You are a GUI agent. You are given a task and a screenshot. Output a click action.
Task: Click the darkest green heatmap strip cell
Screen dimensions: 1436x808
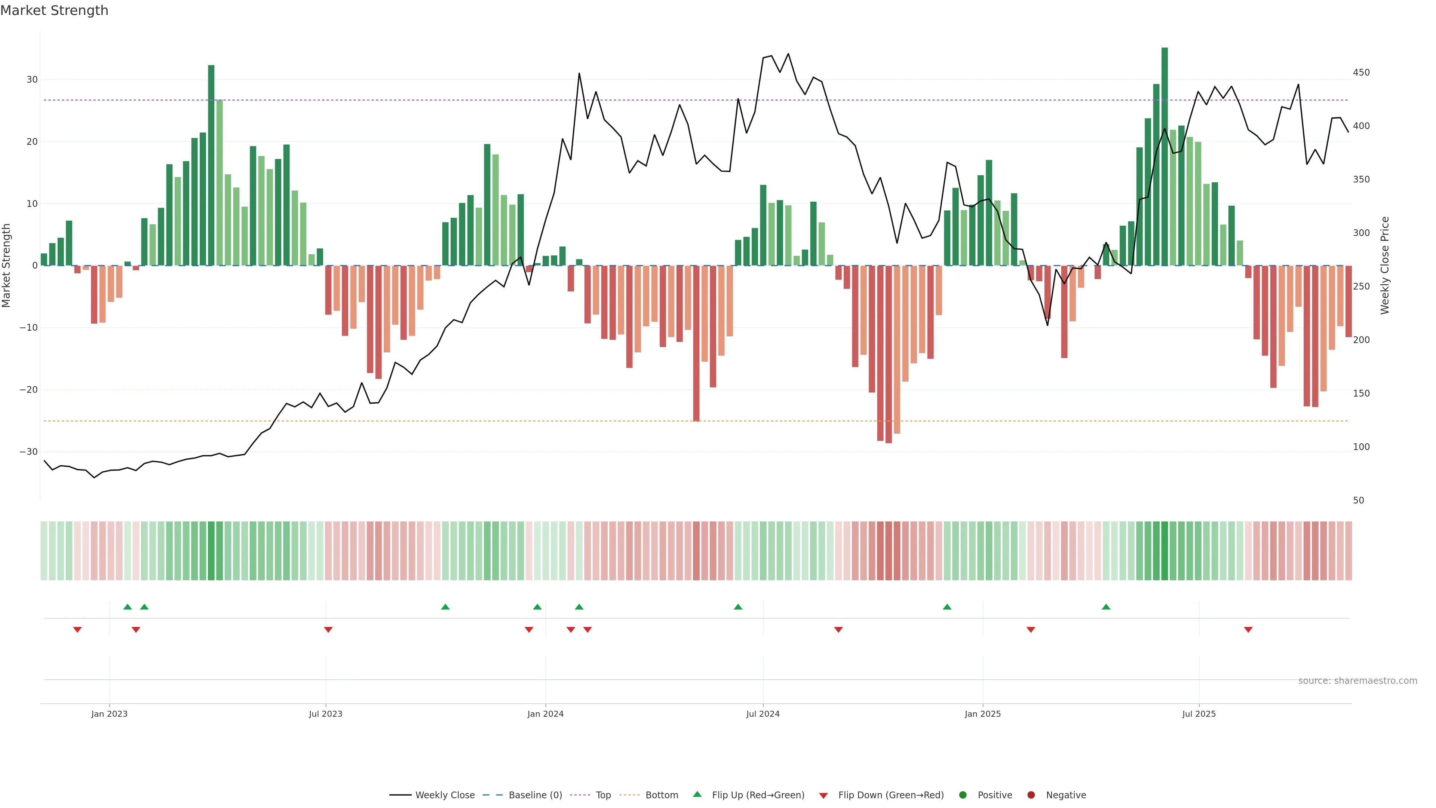[x=1165, y=551]
